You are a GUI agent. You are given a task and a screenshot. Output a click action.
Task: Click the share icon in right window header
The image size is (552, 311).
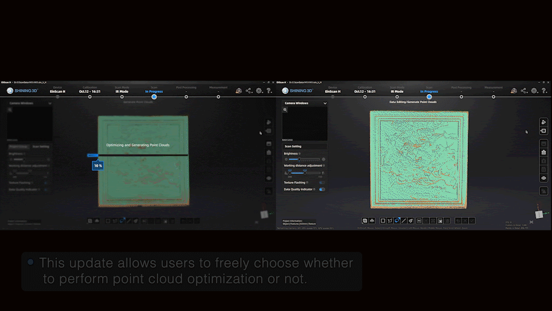point(524,91)
